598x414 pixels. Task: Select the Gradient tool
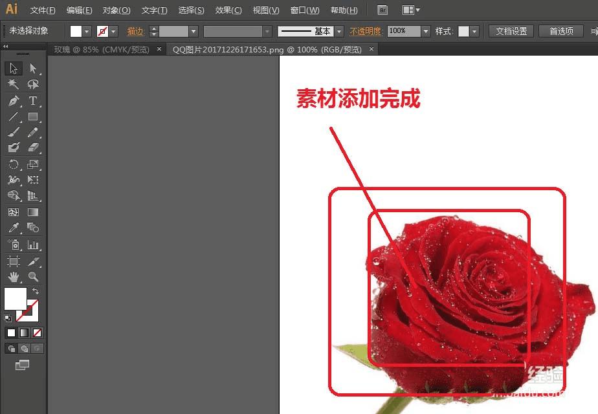33,212
